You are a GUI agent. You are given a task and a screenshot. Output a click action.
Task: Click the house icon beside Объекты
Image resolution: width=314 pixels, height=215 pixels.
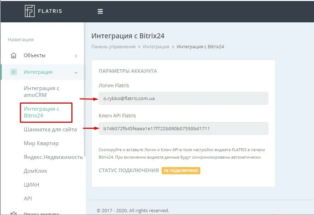click(13, 55)
